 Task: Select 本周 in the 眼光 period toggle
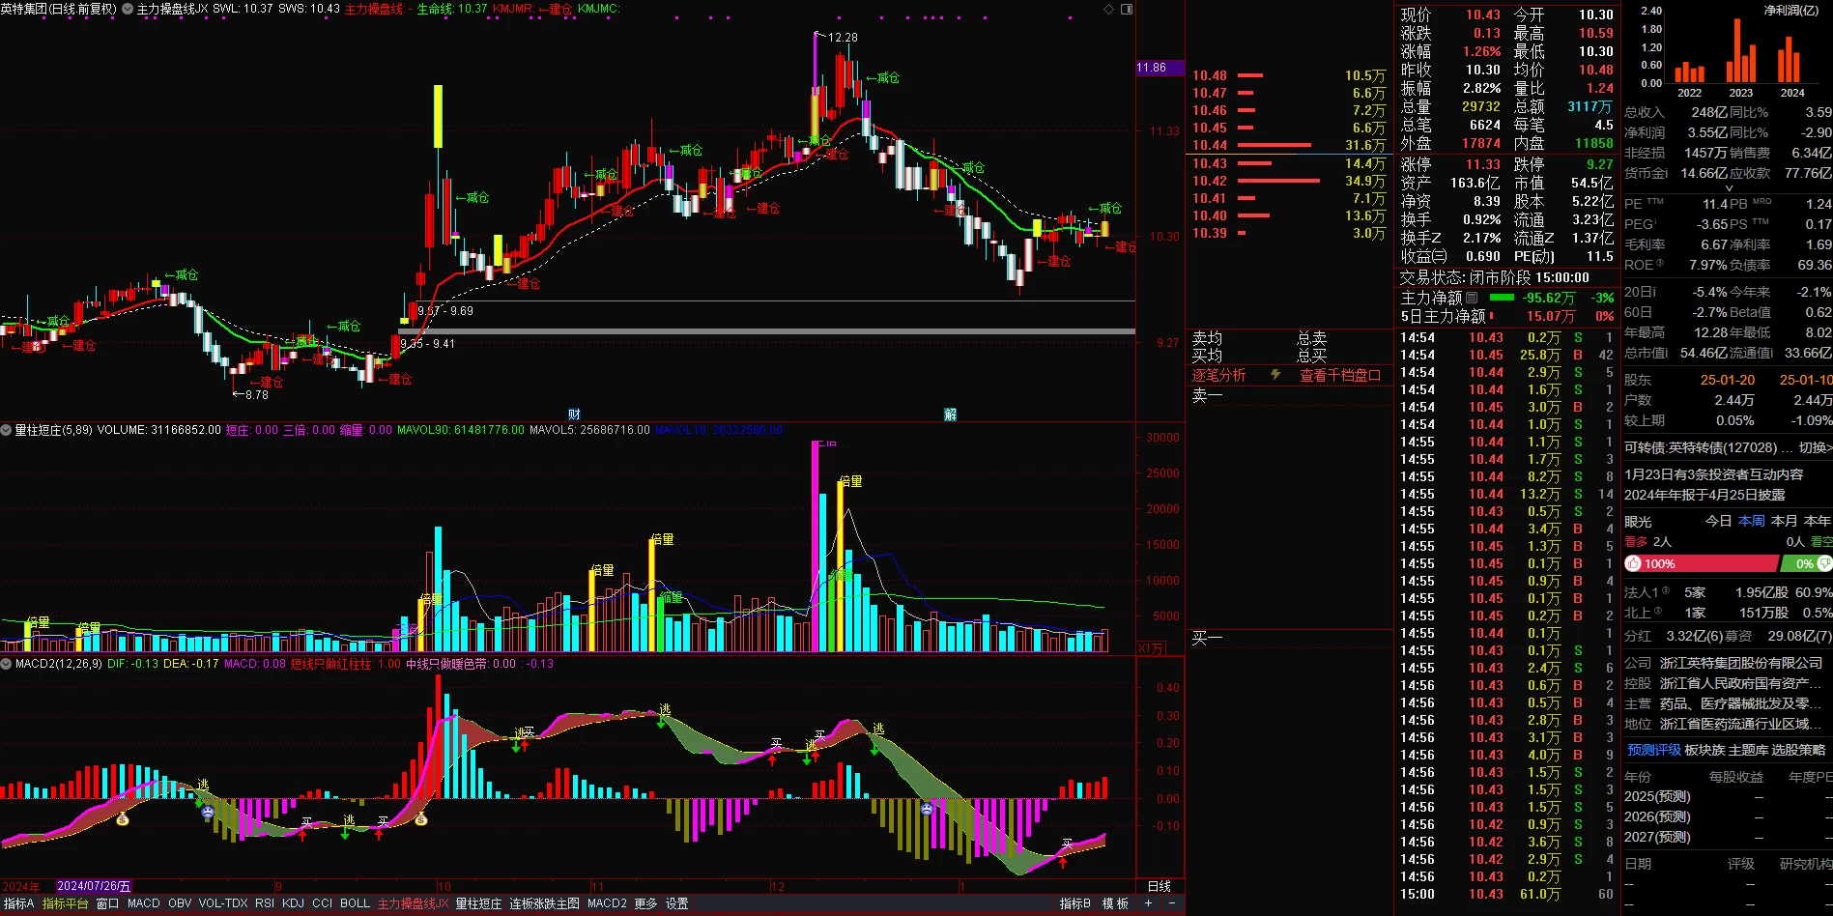click(x=1751, y=521)
